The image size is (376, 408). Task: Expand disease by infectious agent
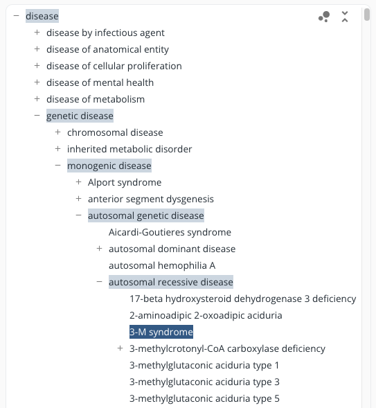(37, 33)
